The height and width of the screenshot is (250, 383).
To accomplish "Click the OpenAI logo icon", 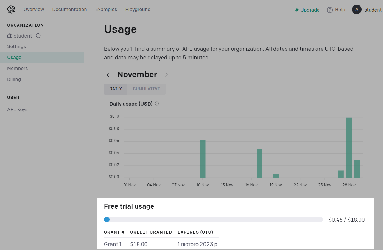I will 11,9.
